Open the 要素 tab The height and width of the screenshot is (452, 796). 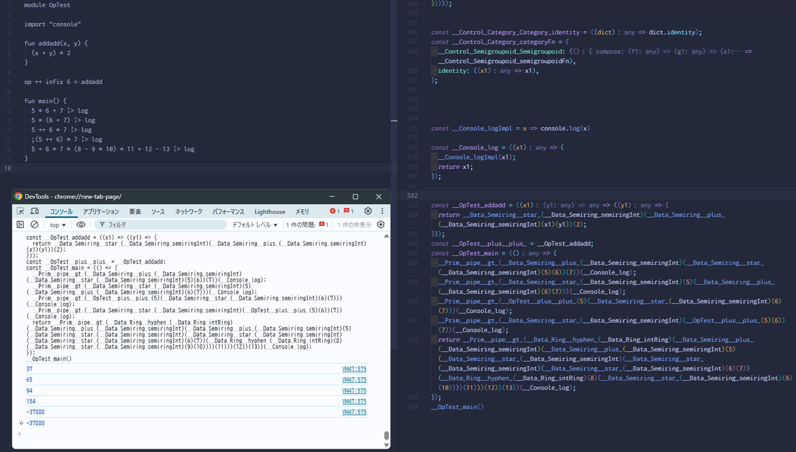click(x=135, y=211)
